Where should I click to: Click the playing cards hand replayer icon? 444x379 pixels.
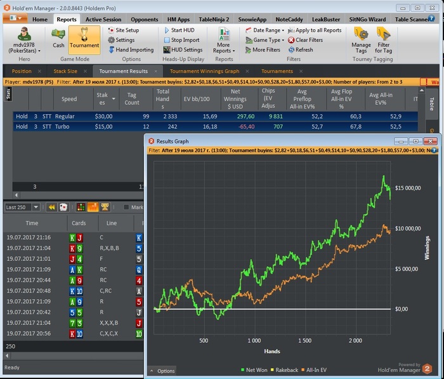click(63, 207)
